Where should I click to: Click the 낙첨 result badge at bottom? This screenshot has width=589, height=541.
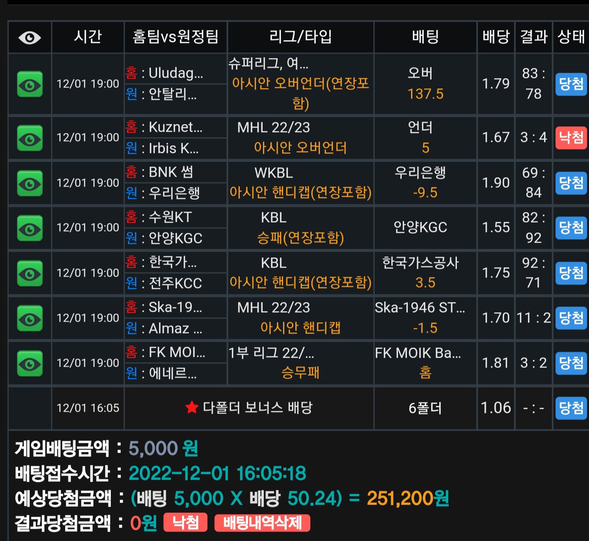tap(185, 523)
